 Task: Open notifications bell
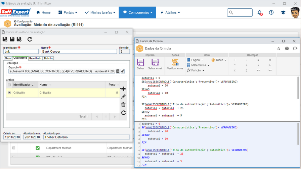(260, 13)
